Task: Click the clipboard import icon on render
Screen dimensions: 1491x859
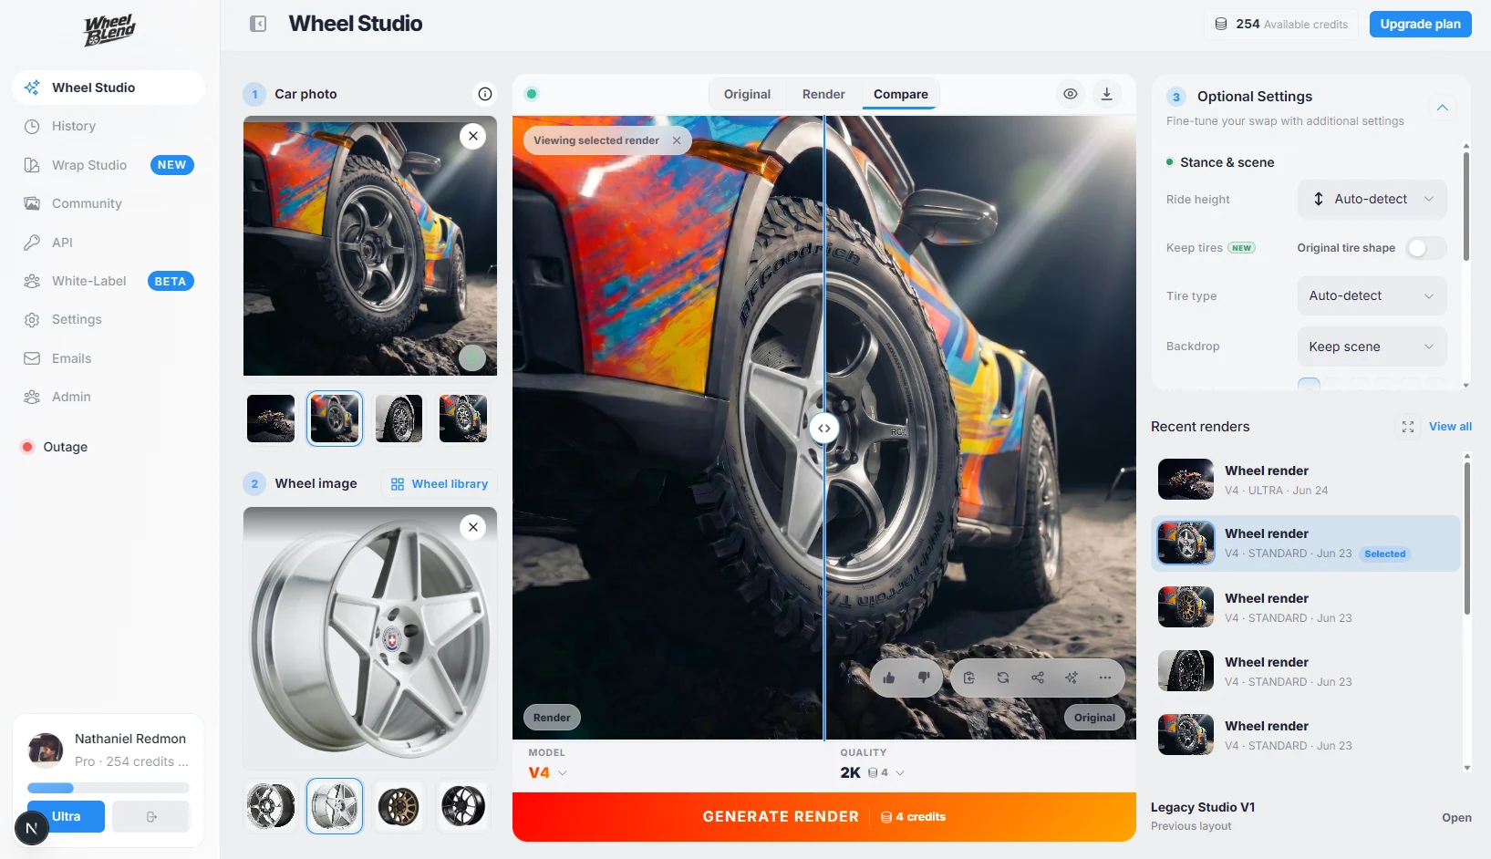Action: click(x=969, y=678)
